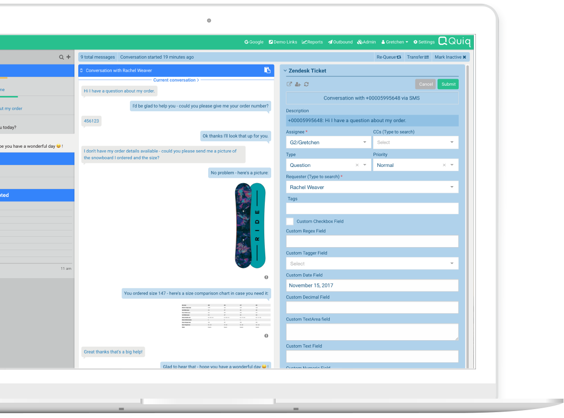Toggle the Custom Checkbox Field

click(290, 221)
